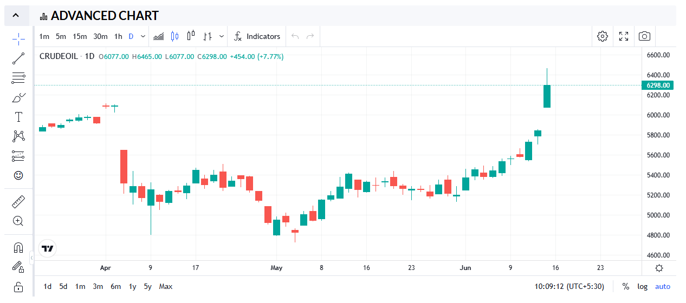Select hollow candles chart style
The width and height of the screenshot is (686, 303).
(x=191, y=36)
